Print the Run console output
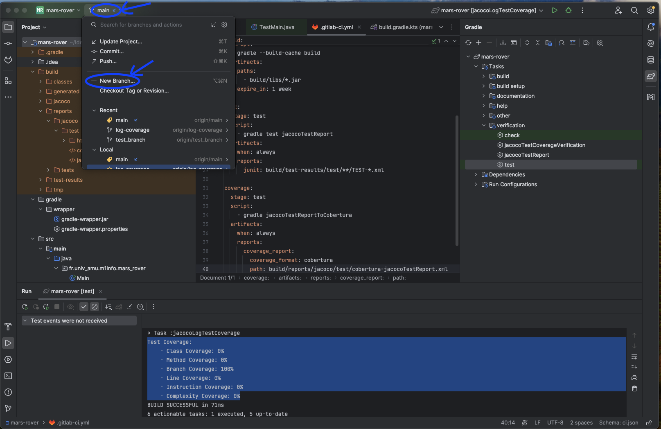Screen dimensions: 661x429 point(634,378)
